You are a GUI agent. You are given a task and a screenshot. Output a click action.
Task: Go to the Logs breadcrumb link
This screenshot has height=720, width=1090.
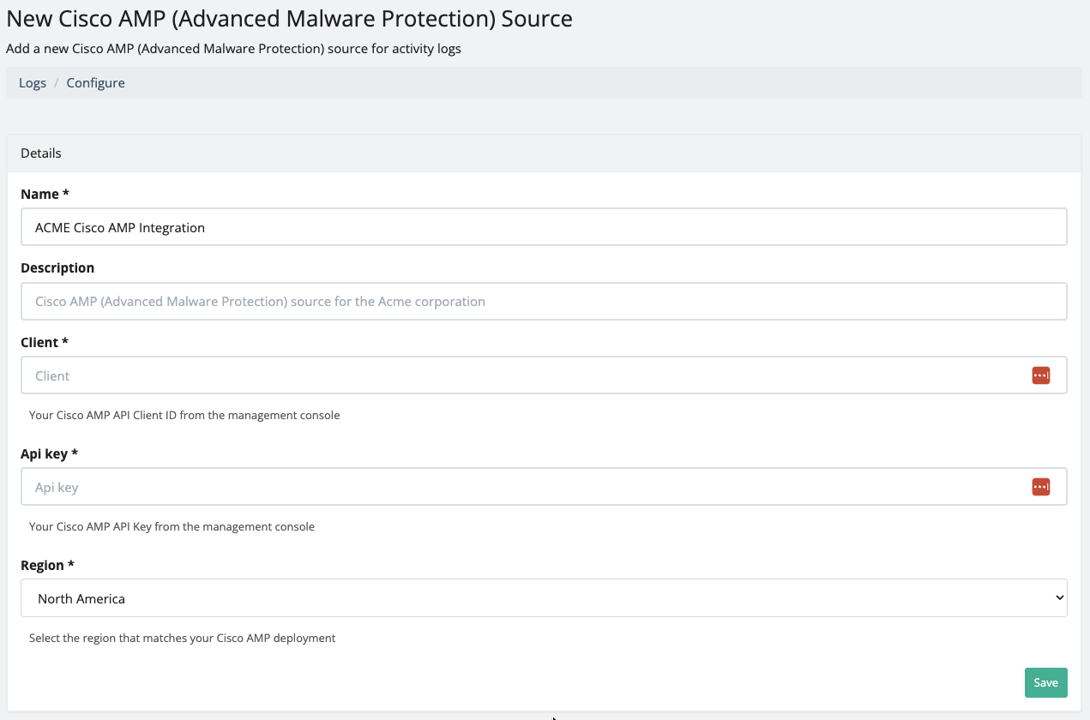33,83
